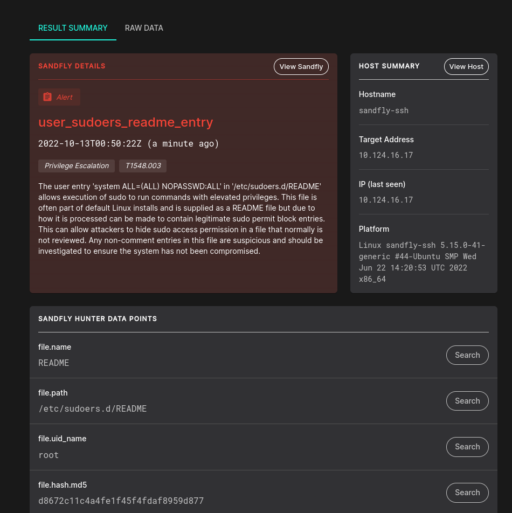Search for the file.hash.md5 value
This screenshot has height=513, width=512.
coord(467,493)
